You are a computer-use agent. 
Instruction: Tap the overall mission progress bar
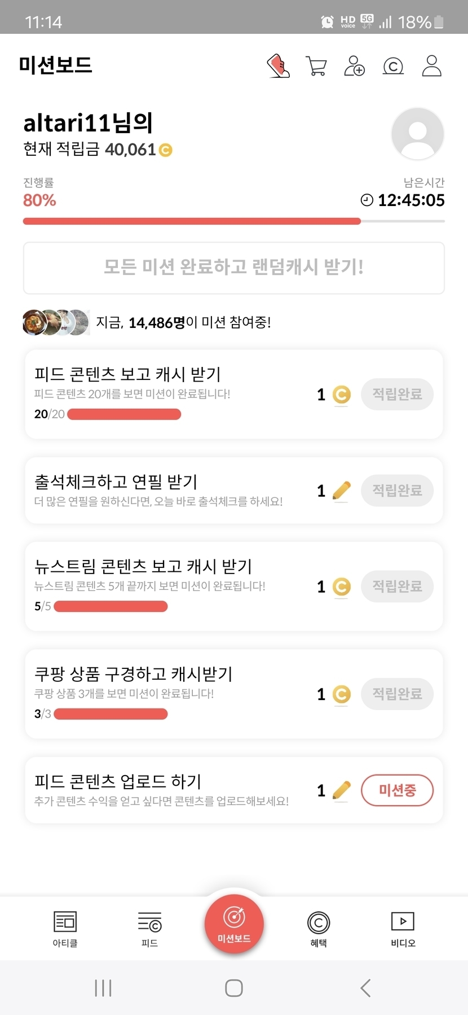[x=233, y=221]
